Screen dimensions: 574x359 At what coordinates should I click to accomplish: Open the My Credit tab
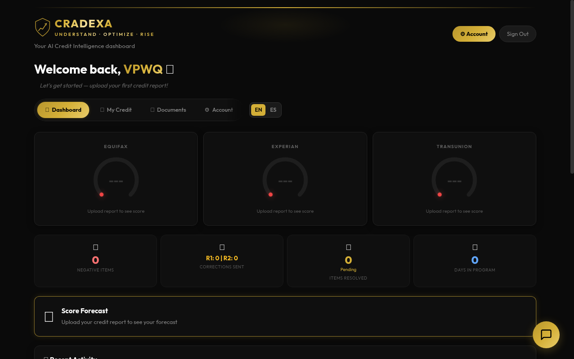click(116, 110)
